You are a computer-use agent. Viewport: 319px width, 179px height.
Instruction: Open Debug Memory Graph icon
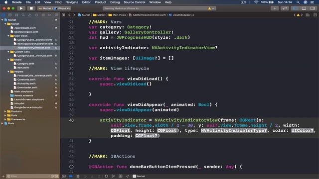pyautogui.click(x=113, y=177)
